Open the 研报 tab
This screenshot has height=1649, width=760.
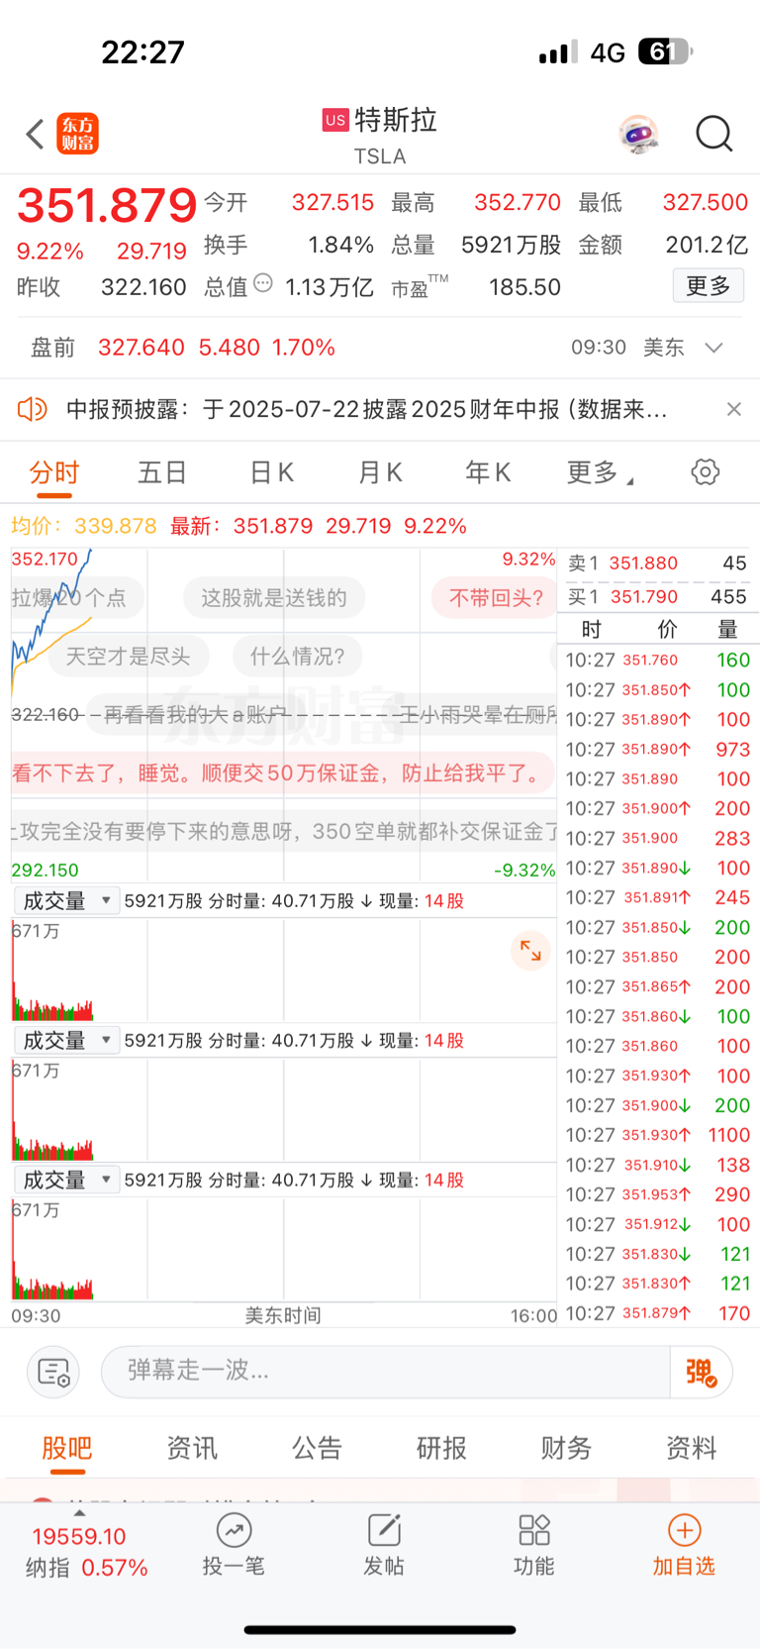pos(441,1448)
